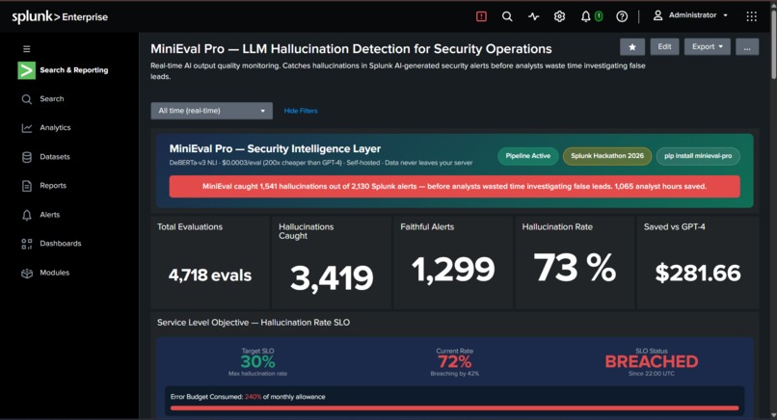
Task: Go to Reports in the sidebar
Action: click(53, 186)
